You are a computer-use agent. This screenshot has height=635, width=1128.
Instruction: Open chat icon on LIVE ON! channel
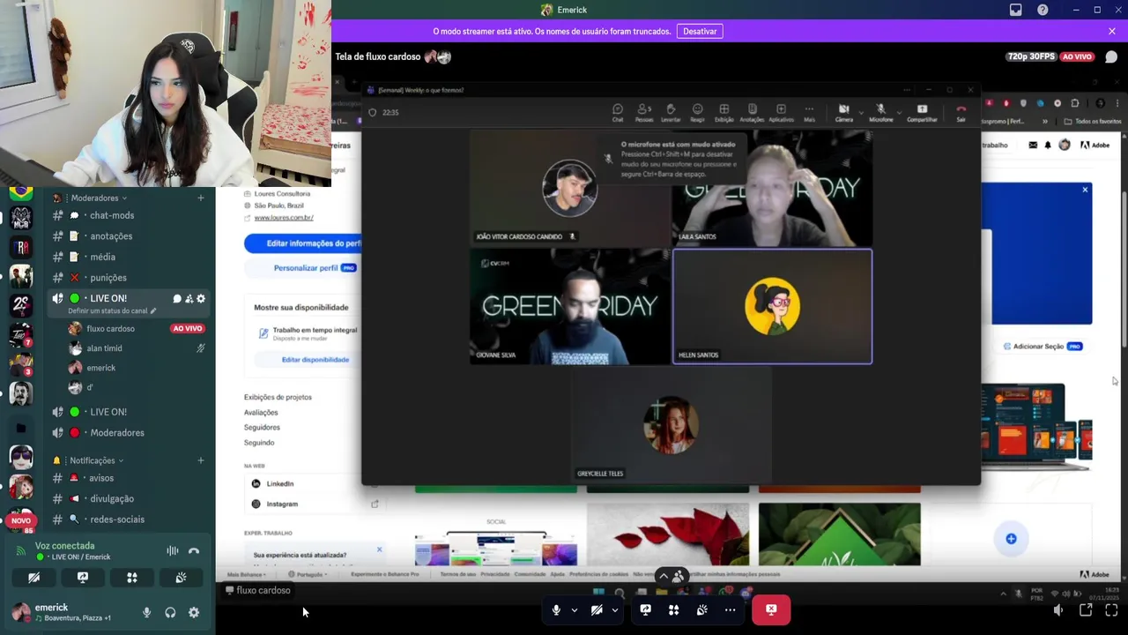pyautogui.click(x=177, y=299)
